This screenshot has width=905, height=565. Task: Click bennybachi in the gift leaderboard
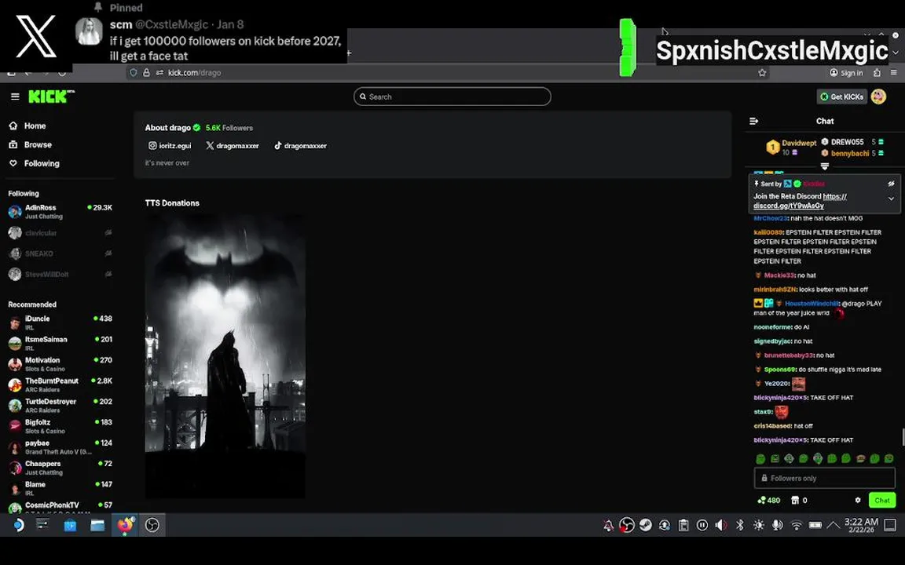pos(849,153)
